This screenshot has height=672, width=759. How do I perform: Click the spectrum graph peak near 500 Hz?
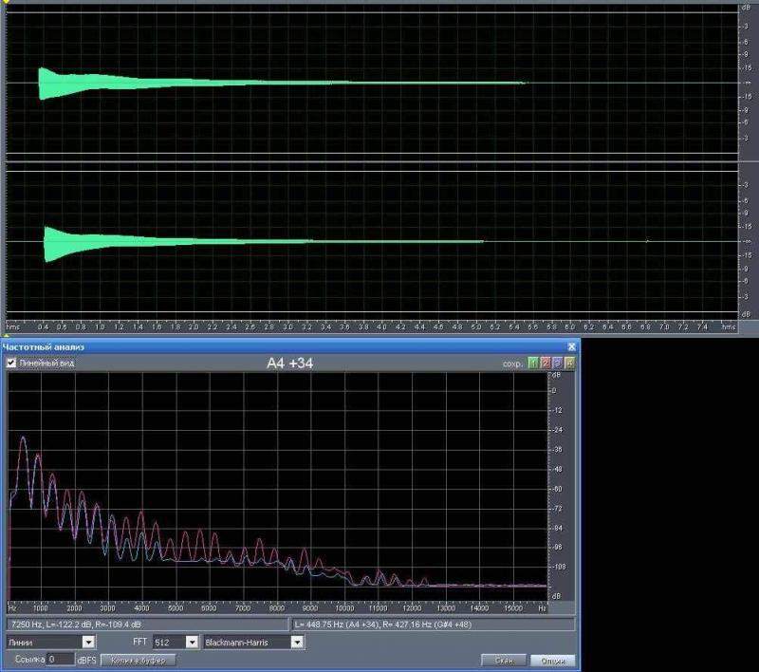[23, 439]
